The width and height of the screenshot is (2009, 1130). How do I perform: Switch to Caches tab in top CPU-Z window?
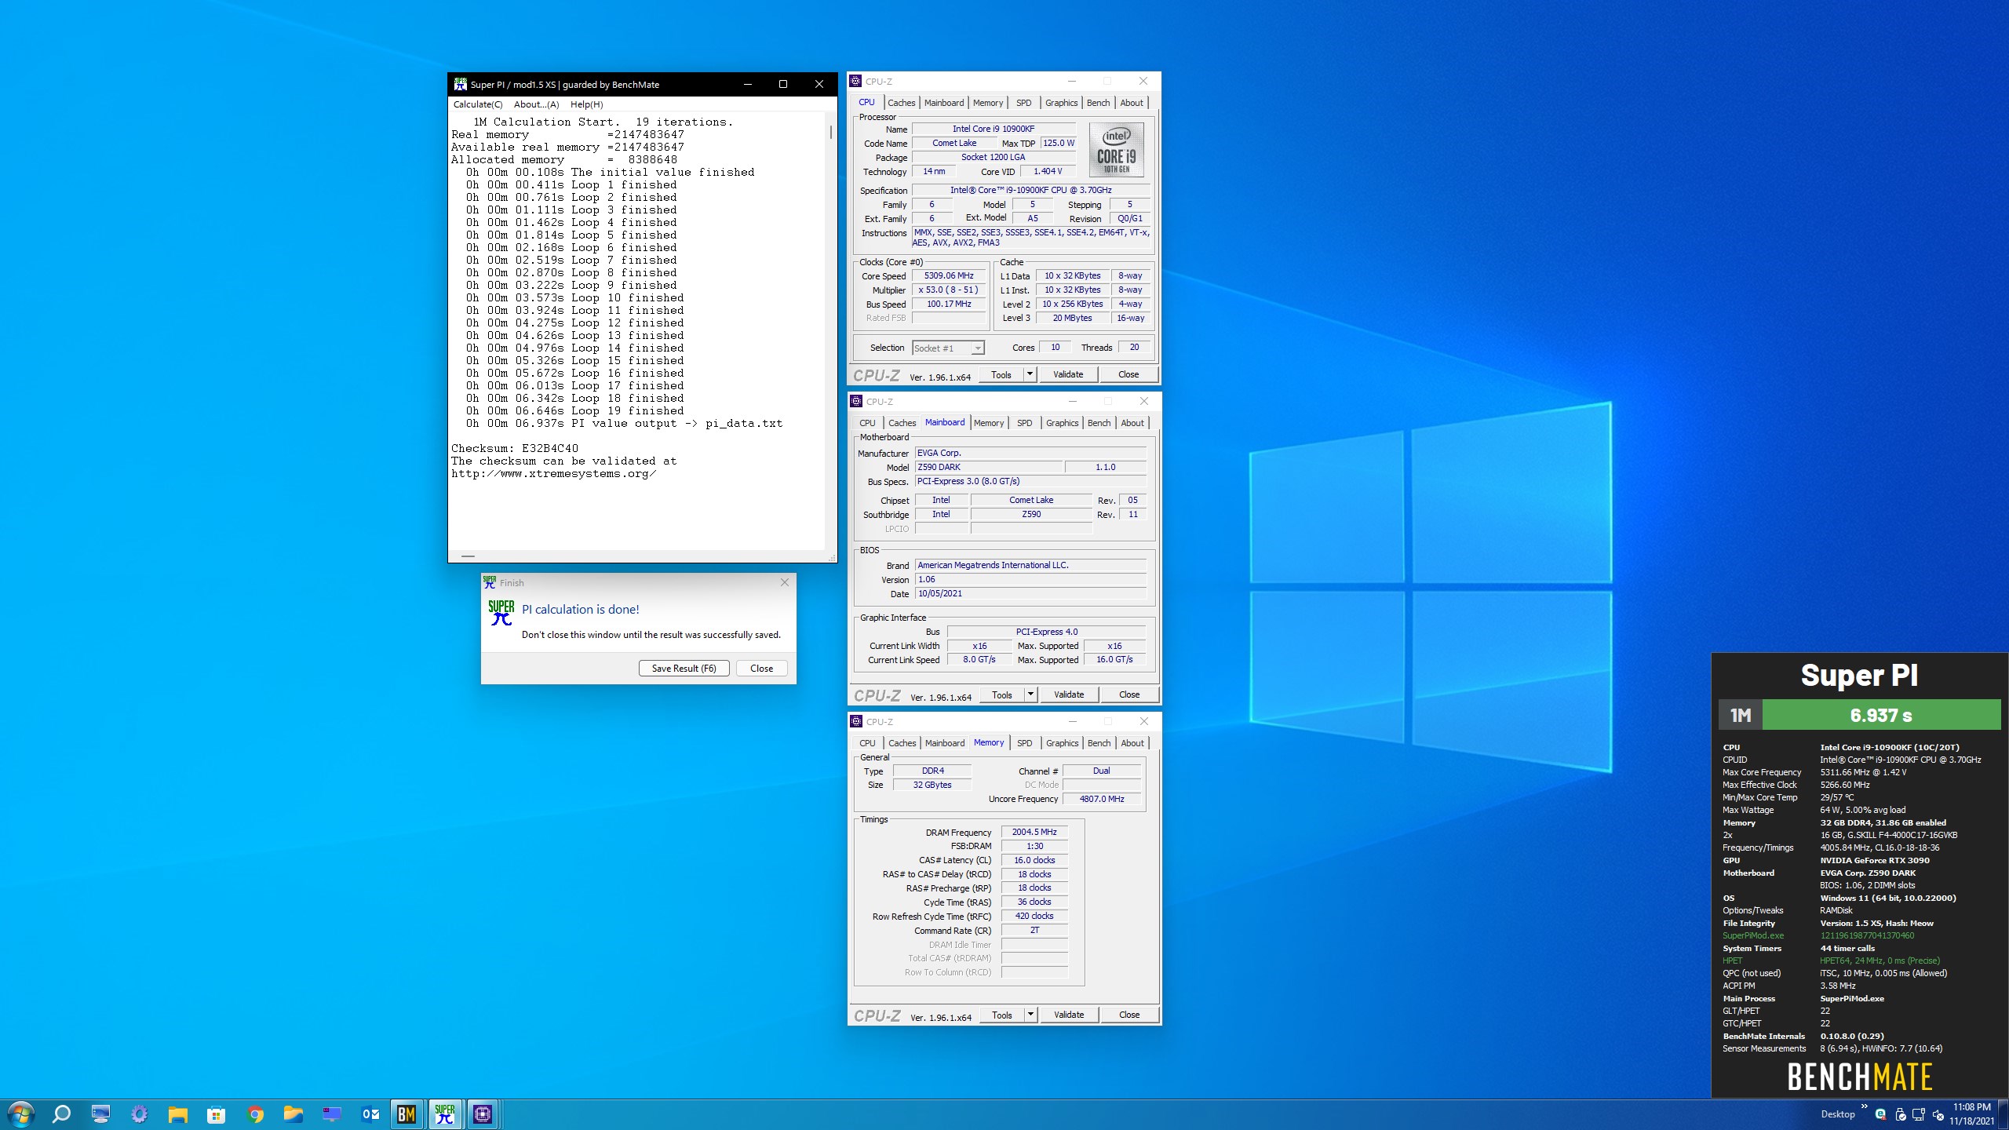coord(901,103)
